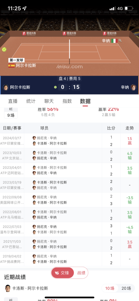This screenshot has height=301, width=139.
Task: Tap the Italian flag icon on court
Action: [x=114, y=41]
